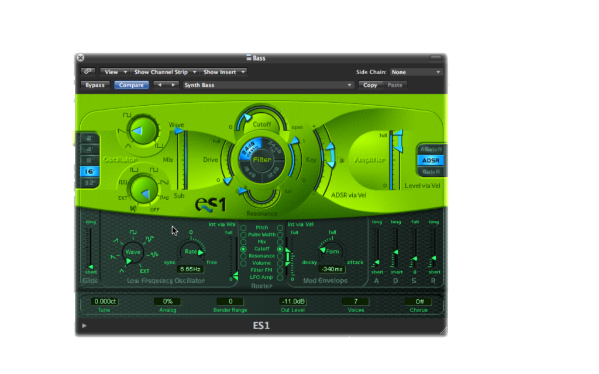
Task: Toggle left Router radio for Cutoff
Action: coord(243,249)
